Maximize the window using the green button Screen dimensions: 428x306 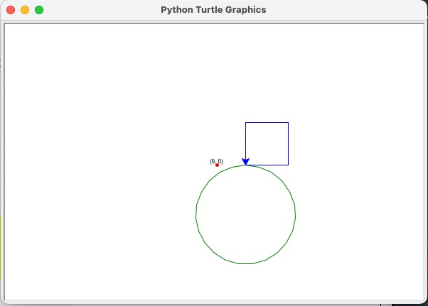(39, 10)
